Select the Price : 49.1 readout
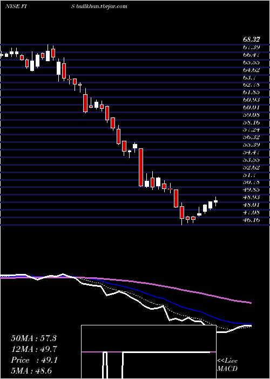The width and height of the screenshot is (270, 379). pyautogui.click(x=33, y=360)
